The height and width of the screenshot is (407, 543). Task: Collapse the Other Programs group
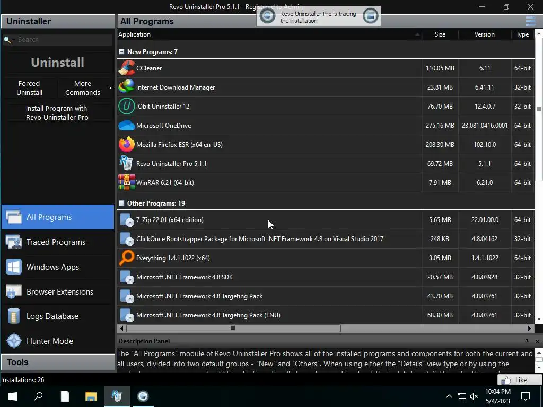click(x=121, y=203)
